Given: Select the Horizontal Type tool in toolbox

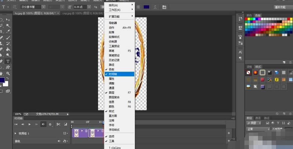Looking at the screenshot, I should click(x=8, y=61).
